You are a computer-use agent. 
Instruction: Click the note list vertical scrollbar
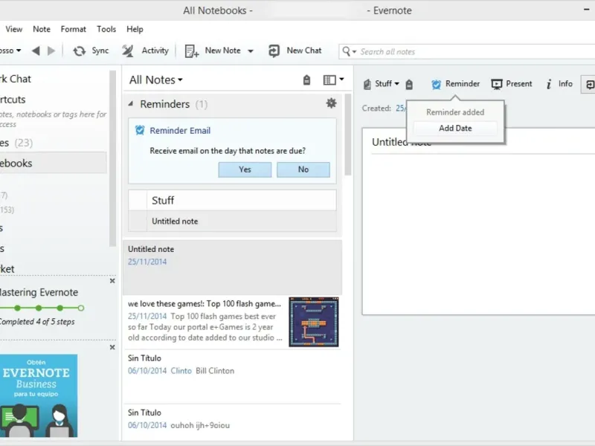click(347, 135)
